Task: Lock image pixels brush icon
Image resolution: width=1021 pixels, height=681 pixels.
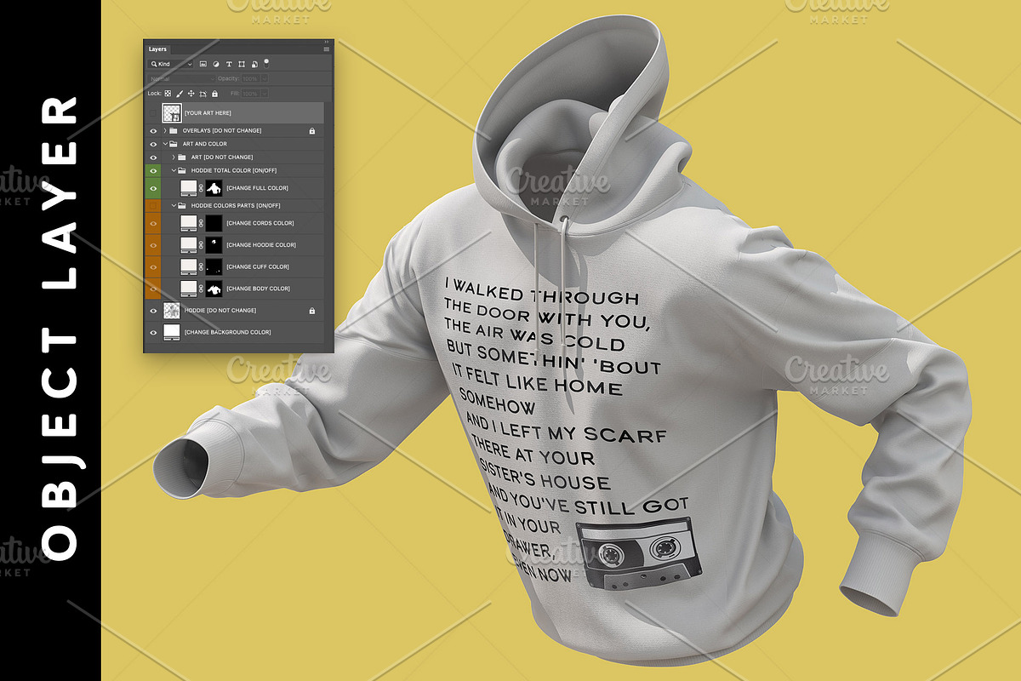Action: tap(180, 94)
